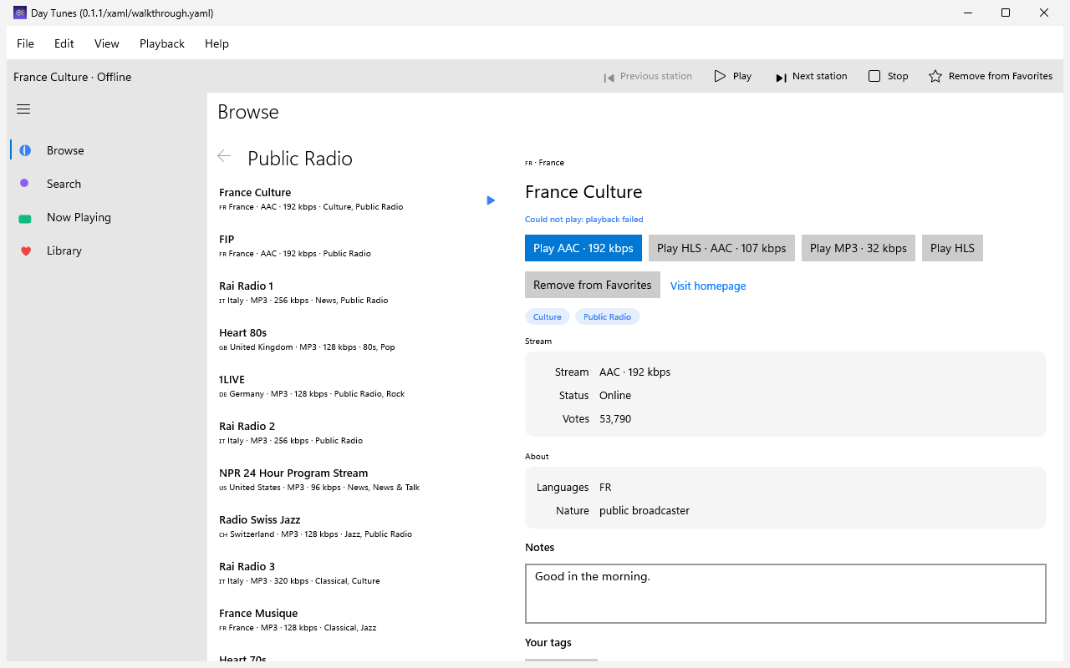Viewport: 1070px width, 668px height.
Task: Select the Radio Swiss Jazz station
Action: pos(357,526)
